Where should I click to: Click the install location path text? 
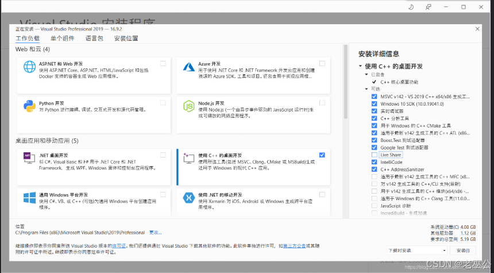(80, 233)
